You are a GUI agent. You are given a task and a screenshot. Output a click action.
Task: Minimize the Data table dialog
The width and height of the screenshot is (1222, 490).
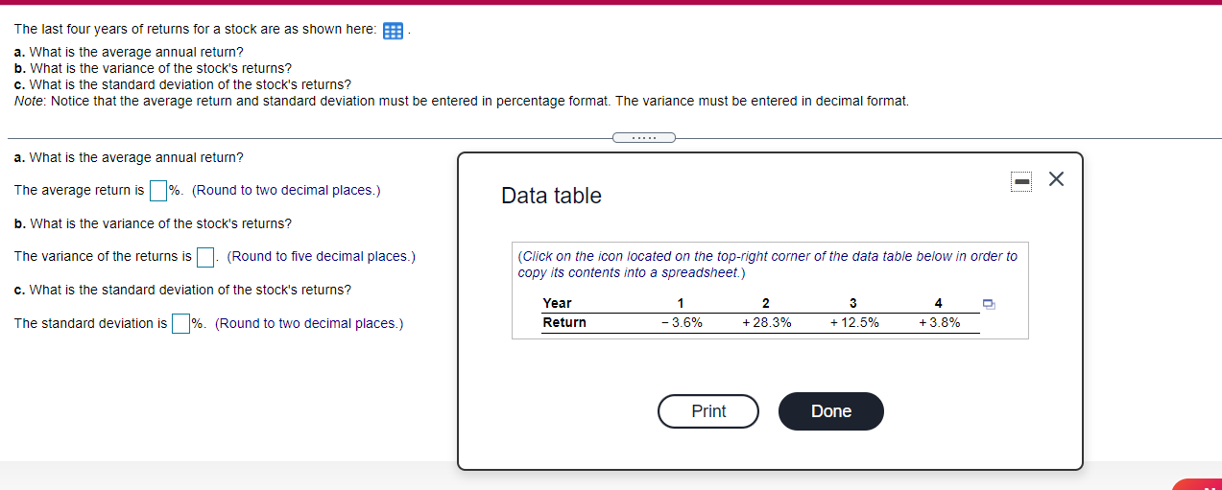pyautogui.click(x=1022, y=180)
